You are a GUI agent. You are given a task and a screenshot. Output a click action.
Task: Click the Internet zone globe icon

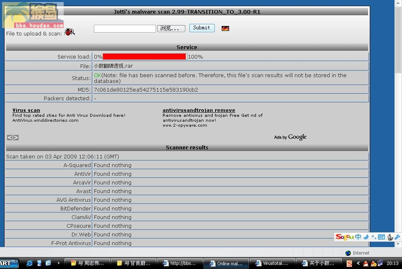[348, 253]
